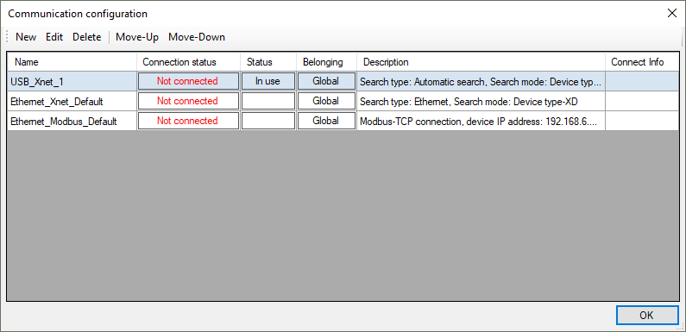Click the Modbus-TCP connection description cell
Screen dimensions: 686x332
(481, 122)
